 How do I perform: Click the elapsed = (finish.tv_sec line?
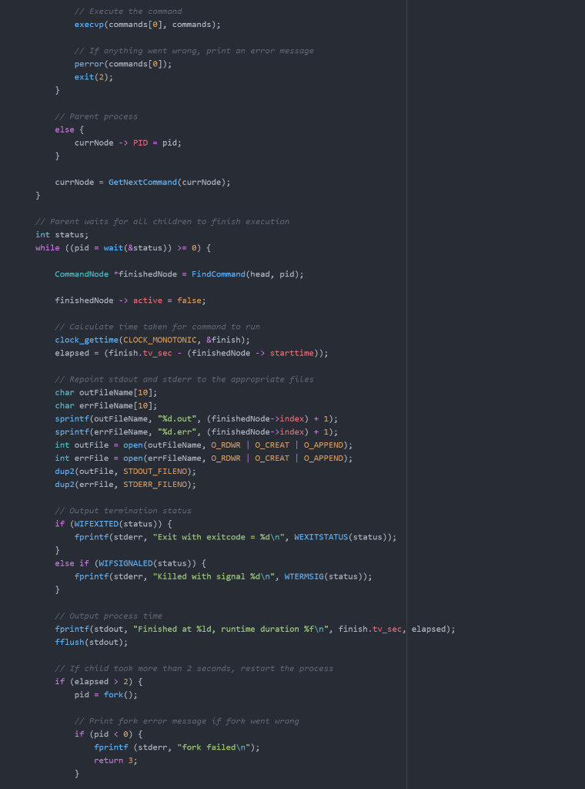[192, 353]
